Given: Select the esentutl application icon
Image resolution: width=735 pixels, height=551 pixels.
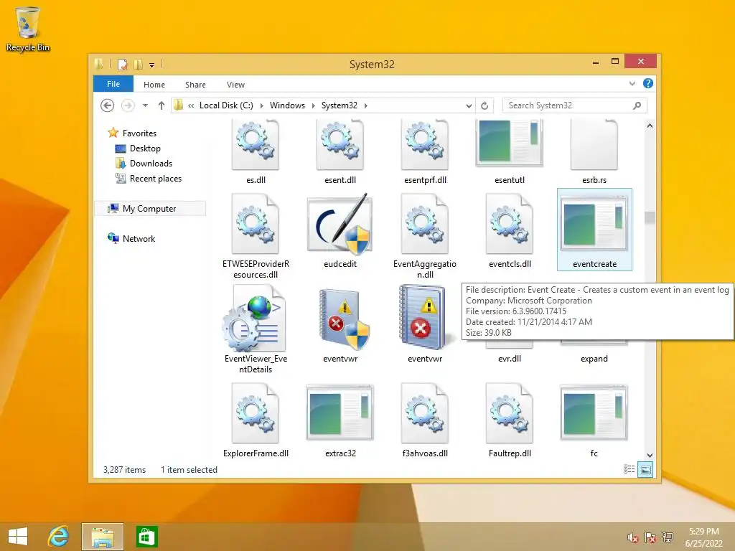Looking at the screenshot, I should click(x=510, y=143).
